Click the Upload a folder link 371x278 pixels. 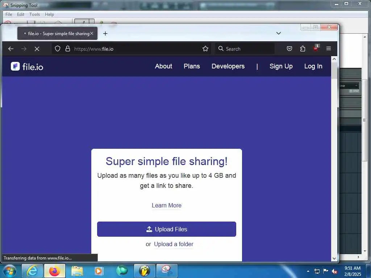coord(174,244)
